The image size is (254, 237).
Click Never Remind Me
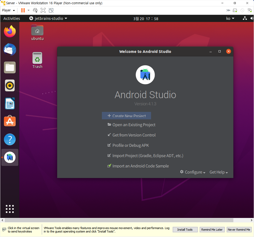point(239,230)
